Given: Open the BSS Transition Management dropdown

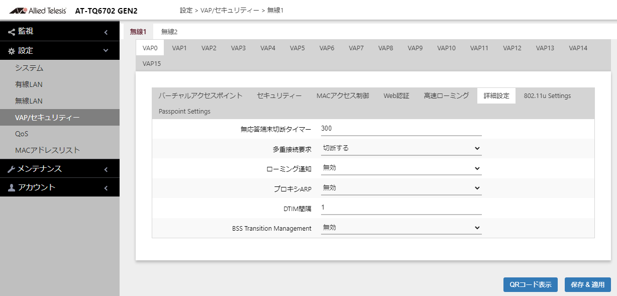Looking at the screenshot, I should [x=401, y=228].
